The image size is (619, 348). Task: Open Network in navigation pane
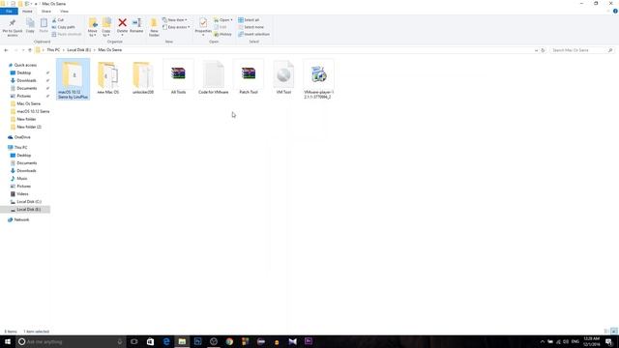point(21,219)
